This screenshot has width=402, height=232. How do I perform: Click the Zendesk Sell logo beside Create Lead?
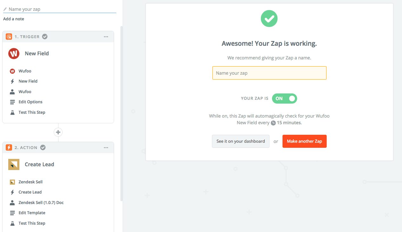(x=14, y=164)
